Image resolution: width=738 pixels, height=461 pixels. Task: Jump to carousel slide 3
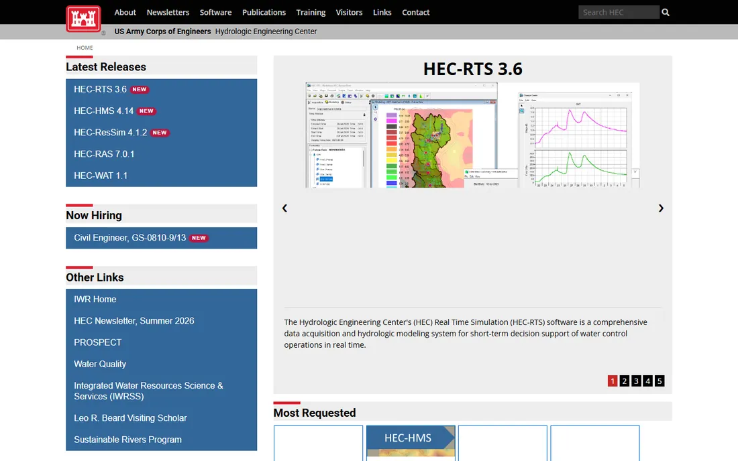click(636, 381)
